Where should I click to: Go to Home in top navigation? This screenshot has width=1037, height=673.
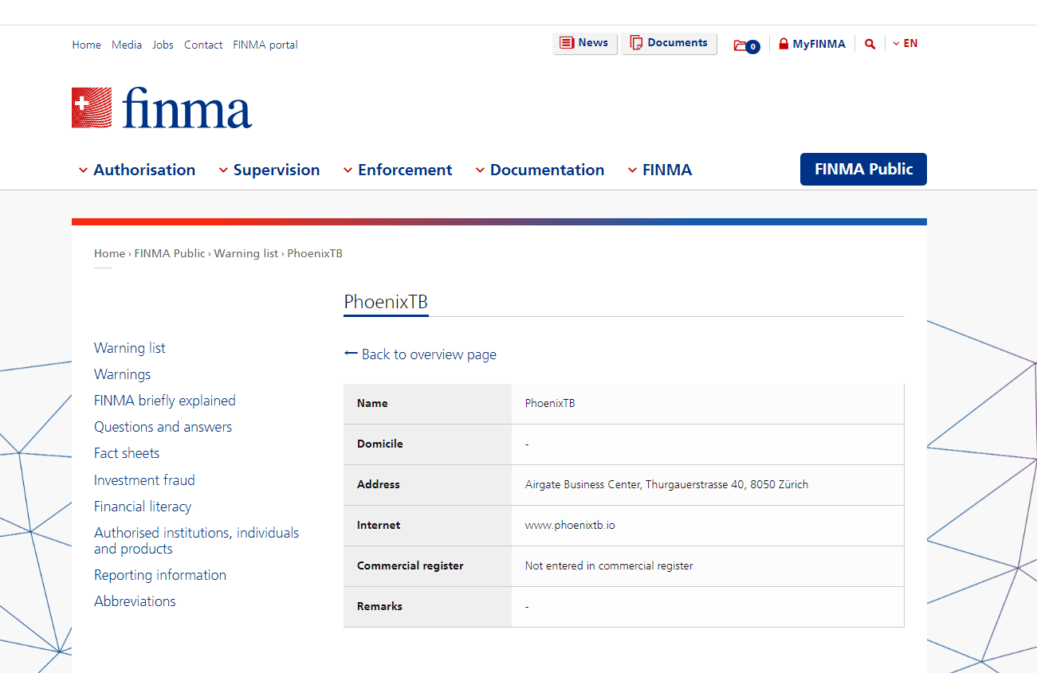[x=86, y=45]
